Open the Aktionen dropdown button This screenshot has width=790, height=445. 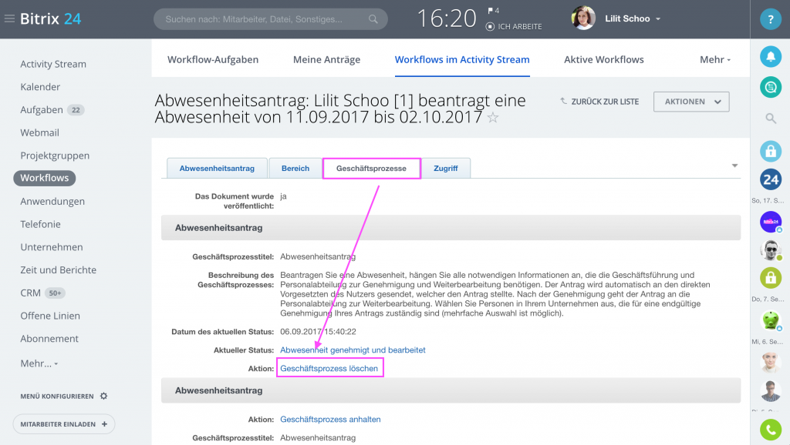[x=691, y=102]
